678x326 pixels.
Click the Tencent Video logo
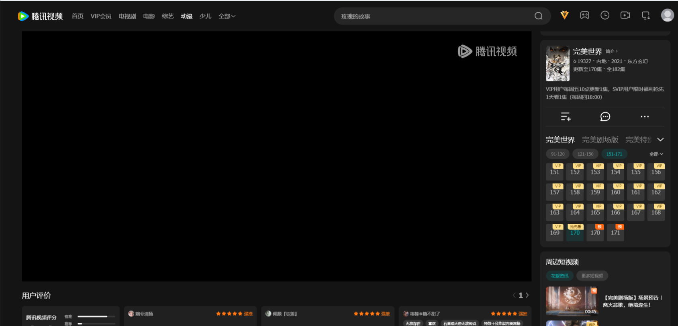tap(40, 16)
